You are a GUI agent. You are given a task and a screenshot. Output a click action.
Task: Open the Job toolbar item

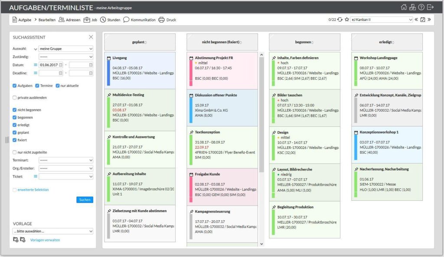[90, 20]
